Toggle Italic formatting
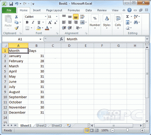This screenshot has height=135, width=151. [33, 22]
